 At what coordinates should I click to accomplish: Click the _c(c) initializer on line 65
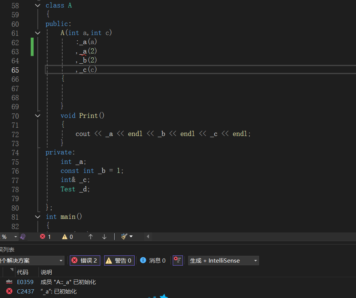coord(88,70)
